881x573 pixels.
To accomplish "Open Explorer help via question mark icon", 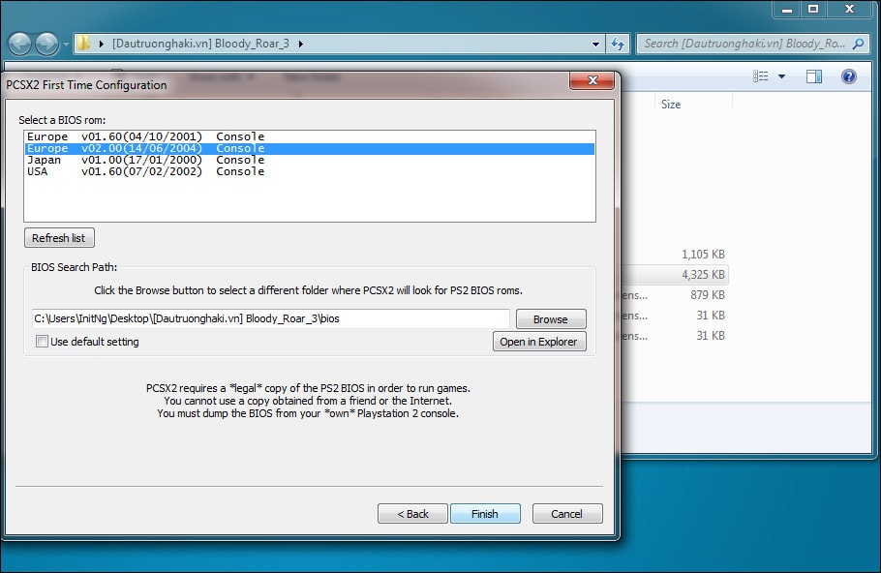I will click(849, 76).
